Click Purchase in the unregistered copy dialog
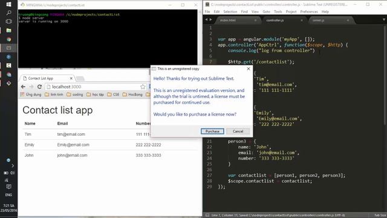The width and height of the screenshot is (387, 218). click(212, 131)
